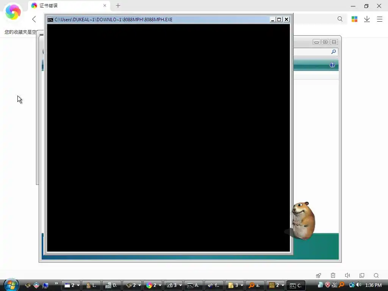
Task: Switch to the hamster 'L.' taskbar button
Action: [91, 285]
